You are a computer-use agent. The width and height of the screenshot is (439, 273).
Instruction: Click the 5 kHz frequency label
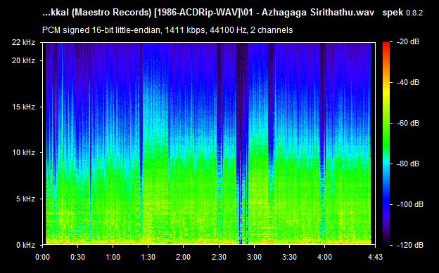[x=25, y=199]
